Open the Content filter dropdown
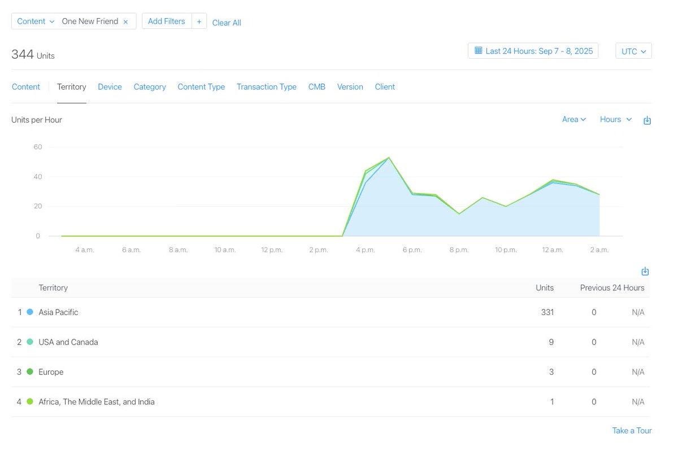Viewport: 678px width, 476px height. (x=36, y=21)
